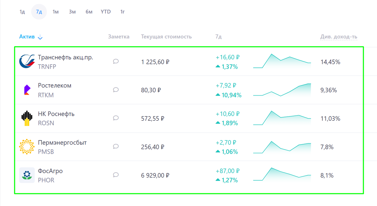Open the Транснефть TRNFP company logo

point(27,61)
